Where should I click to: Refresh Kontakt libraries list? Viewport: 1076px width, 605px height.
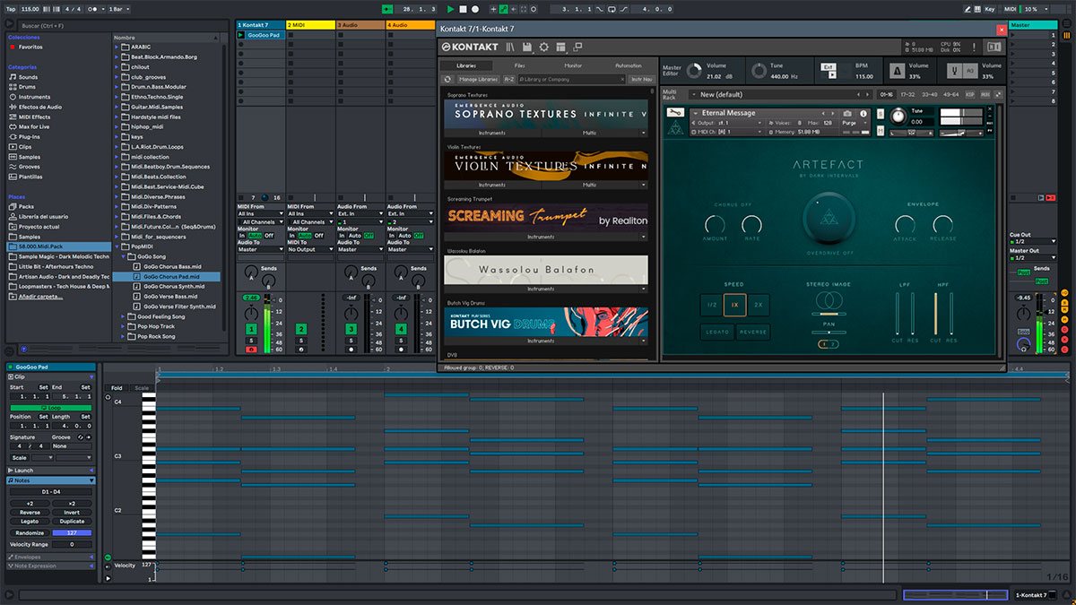coord(447,79)
